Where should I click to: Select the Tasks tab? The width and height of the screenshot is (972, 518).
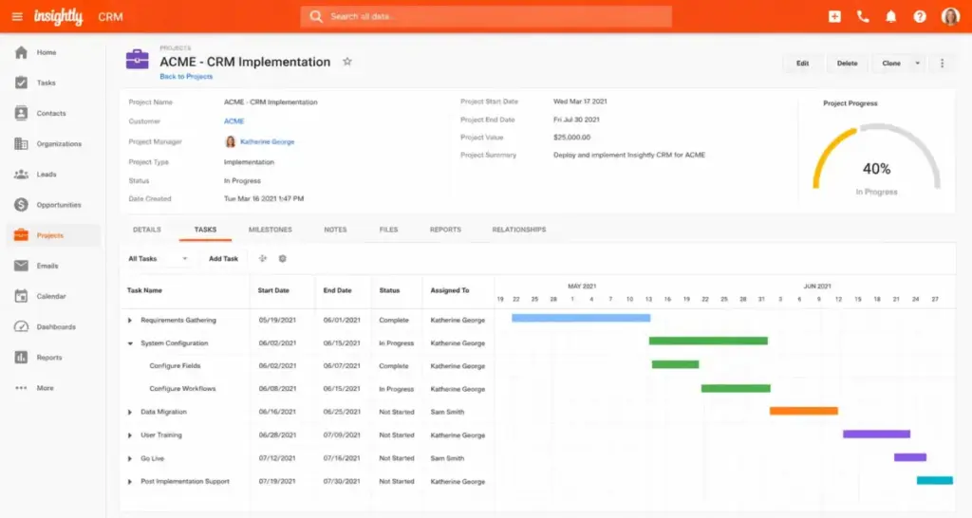point(205,230)
